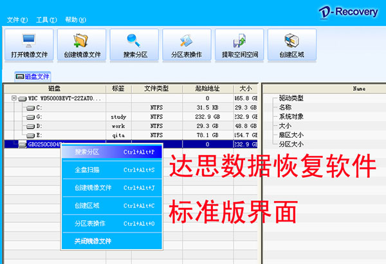Click the 154.7 GB size cell

point(246,135)
